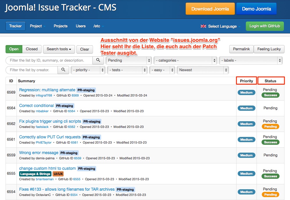Click the Medium priority badge for issue 6569

(x=246, y=92)
